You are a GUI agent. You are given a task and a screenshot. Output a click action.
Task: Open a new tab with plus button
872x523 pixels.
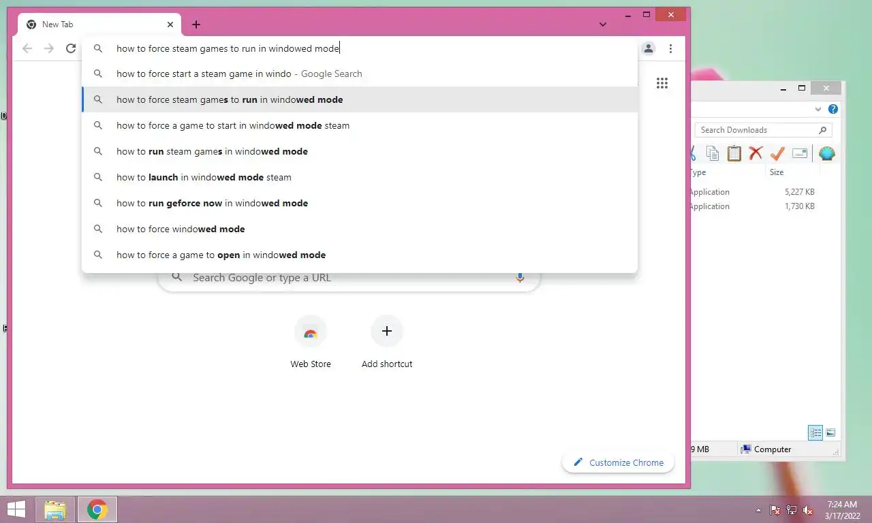196,25
